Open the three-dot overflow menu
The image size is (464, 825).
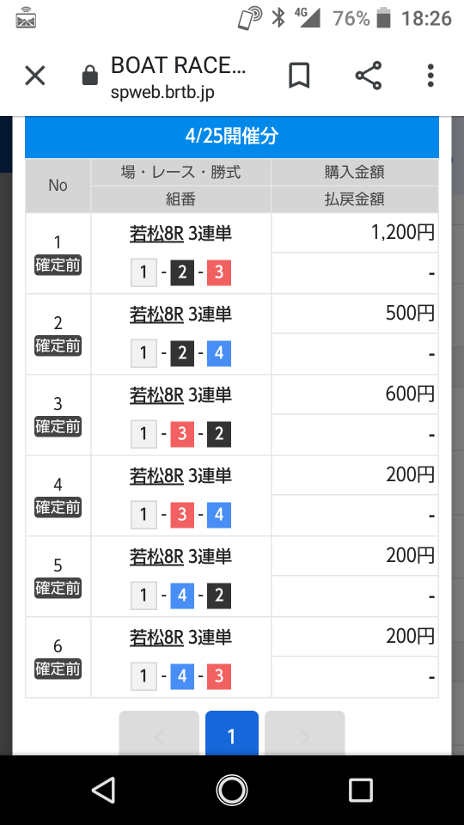tap(430, 76)
